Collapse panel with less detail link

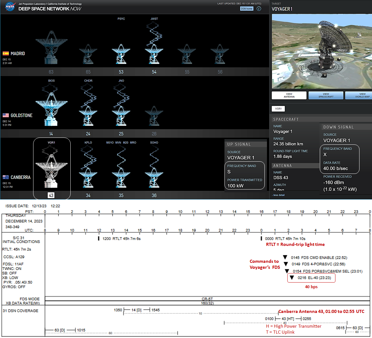tap(278, 195)
